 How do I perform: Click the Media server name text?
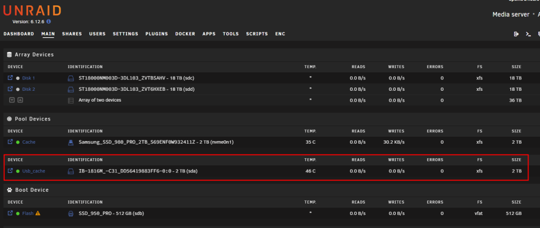tap(511, 15)
